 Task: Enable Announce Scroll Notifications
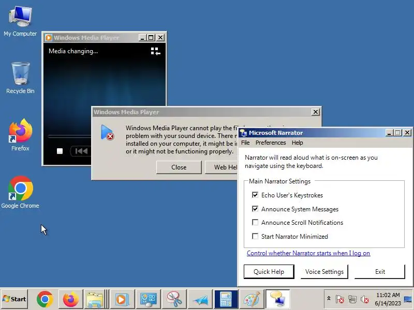(255, 223)
